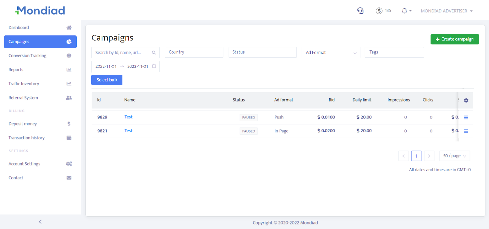
Task: Open actions menu for campaign 9829
Action: 466,117
